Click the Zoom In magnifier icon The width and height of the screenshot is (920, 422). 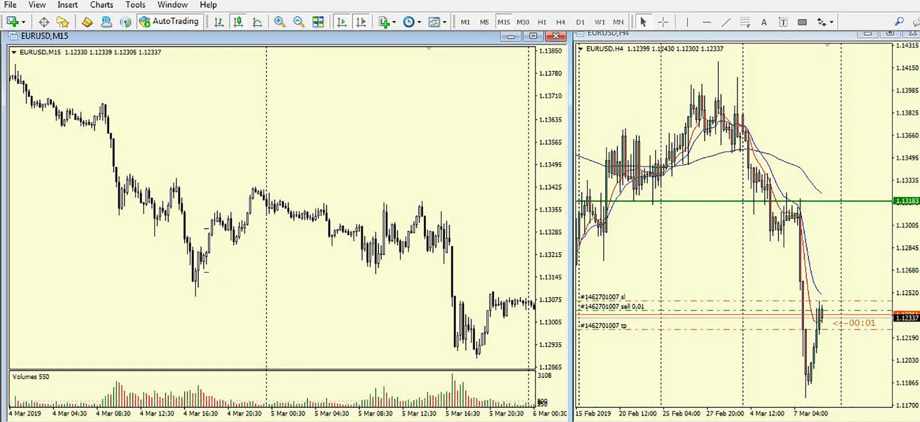click(x=279, y=22)
